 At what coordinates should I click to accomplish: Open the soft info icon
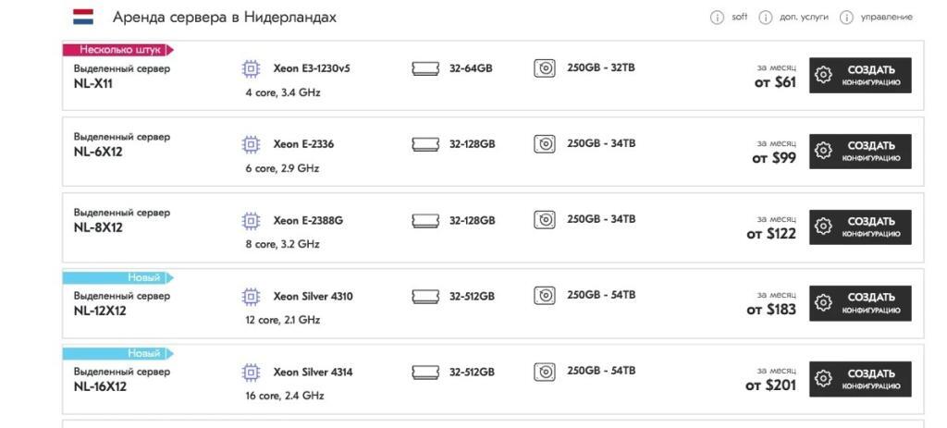tap(717, 18)
